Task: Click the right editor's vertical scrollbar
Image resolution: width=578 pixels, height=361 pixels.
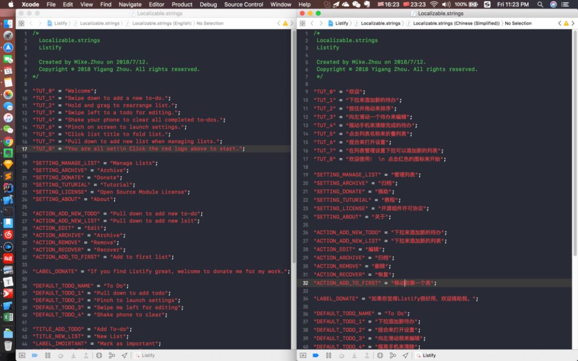Action: point(575,143)
